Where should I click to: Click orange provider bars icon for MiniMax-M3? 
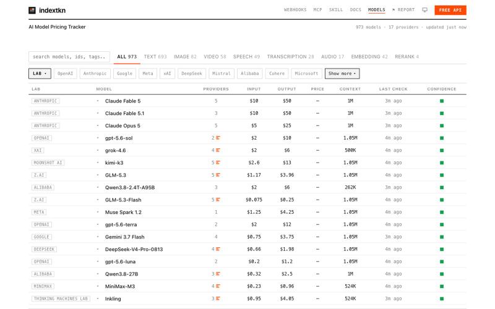click(218, 286)
